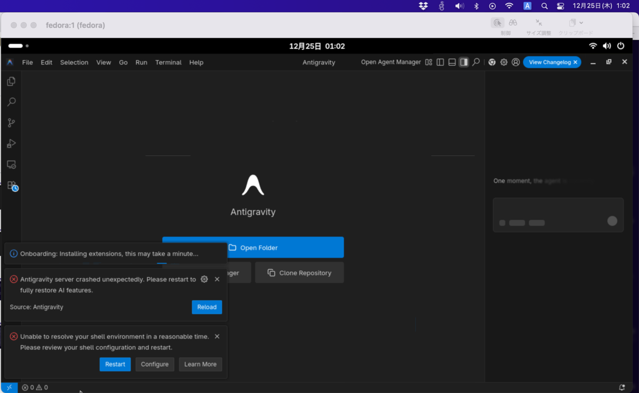Open the Terminal menu
The height and width of the screenshot is (393, 639).
[x=168, y=62]
